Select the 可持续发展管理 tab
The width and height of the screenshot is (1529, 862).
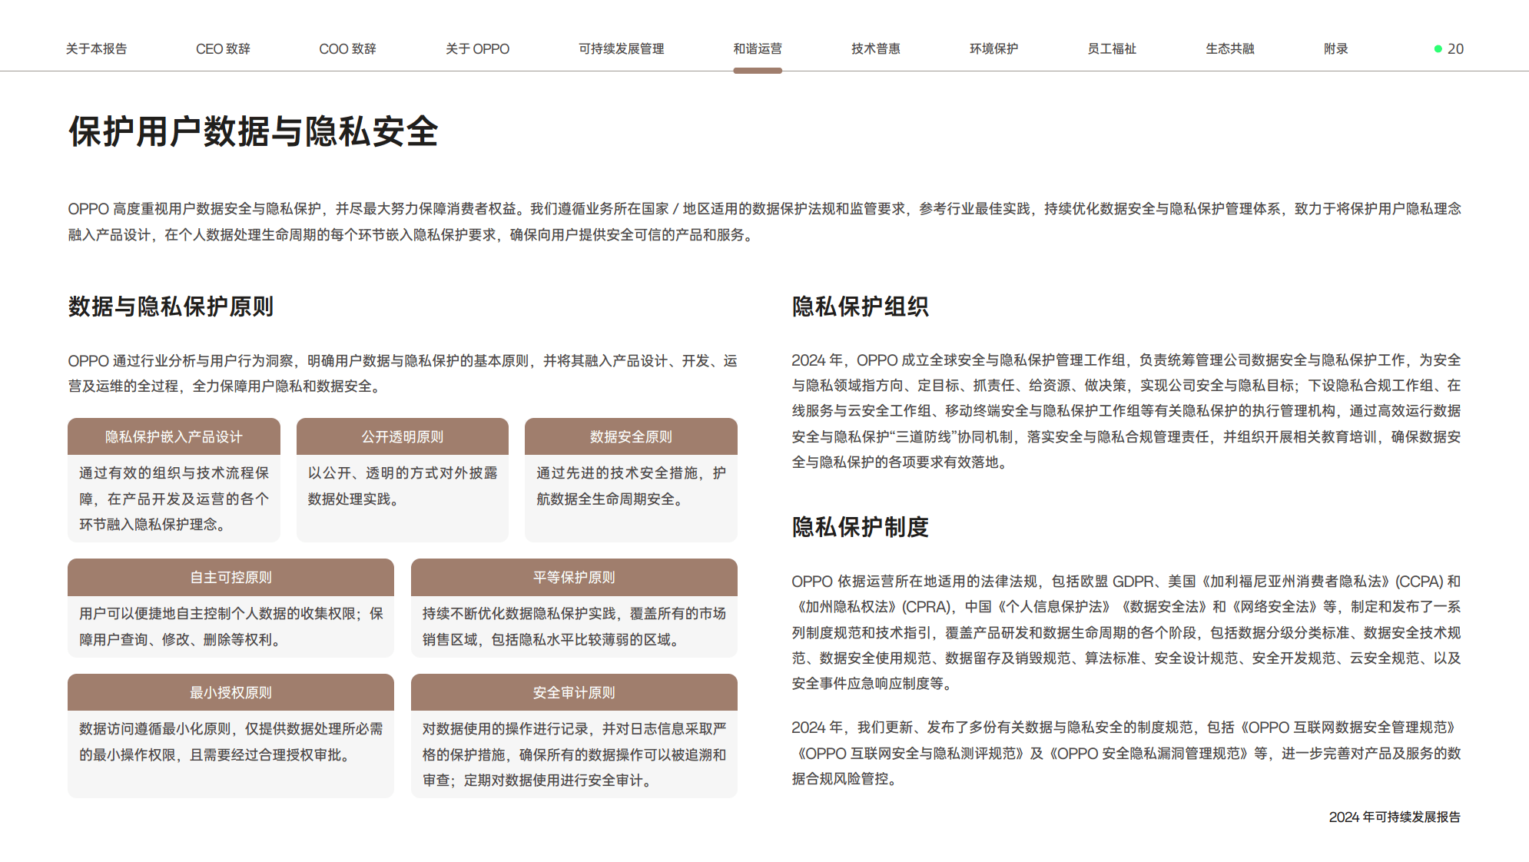click(x=621, y=48)
